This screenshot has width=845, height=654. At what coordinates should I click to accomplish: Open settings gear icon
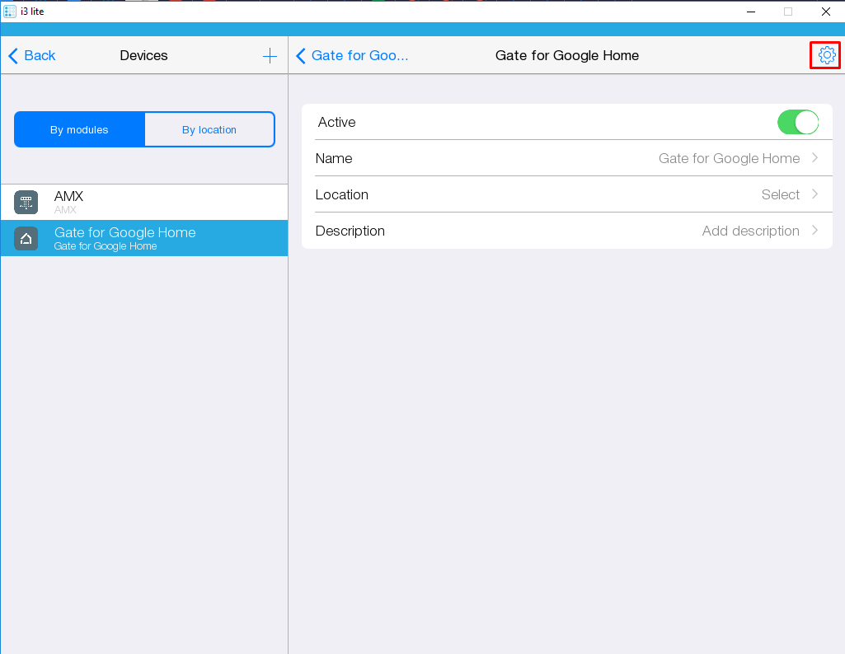click(x=826, y=55)
